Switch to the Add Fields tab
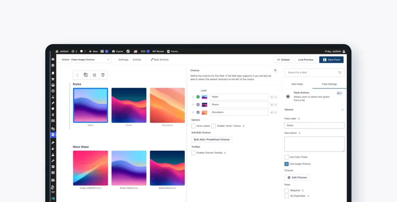This screenshot has width=397, height=202. pyautogui.click(x=297, y=84)
